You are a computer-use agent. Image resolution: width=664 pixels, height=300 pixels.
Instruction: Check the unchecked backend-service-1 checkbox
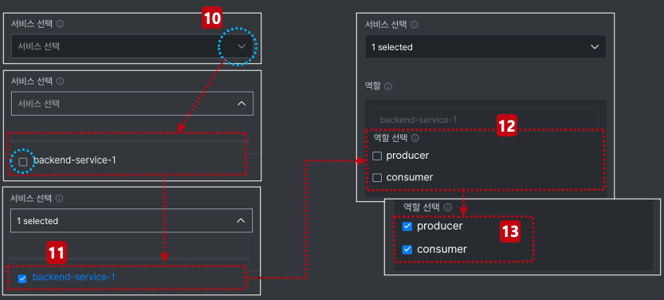coord(23,161)
